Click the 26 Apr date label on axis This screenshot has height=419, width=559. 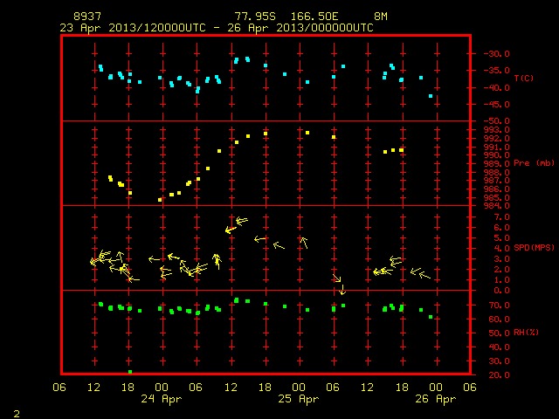pos(435,399)
